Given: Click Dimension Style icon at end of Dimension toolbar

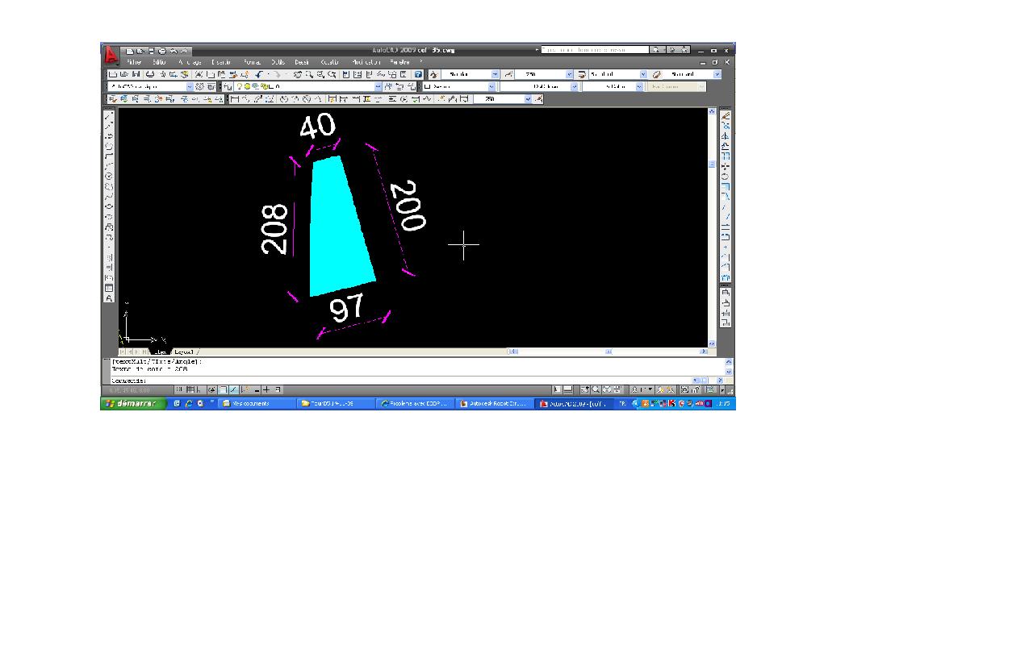Looking at the screenshot, I should (x=539, y=99).
